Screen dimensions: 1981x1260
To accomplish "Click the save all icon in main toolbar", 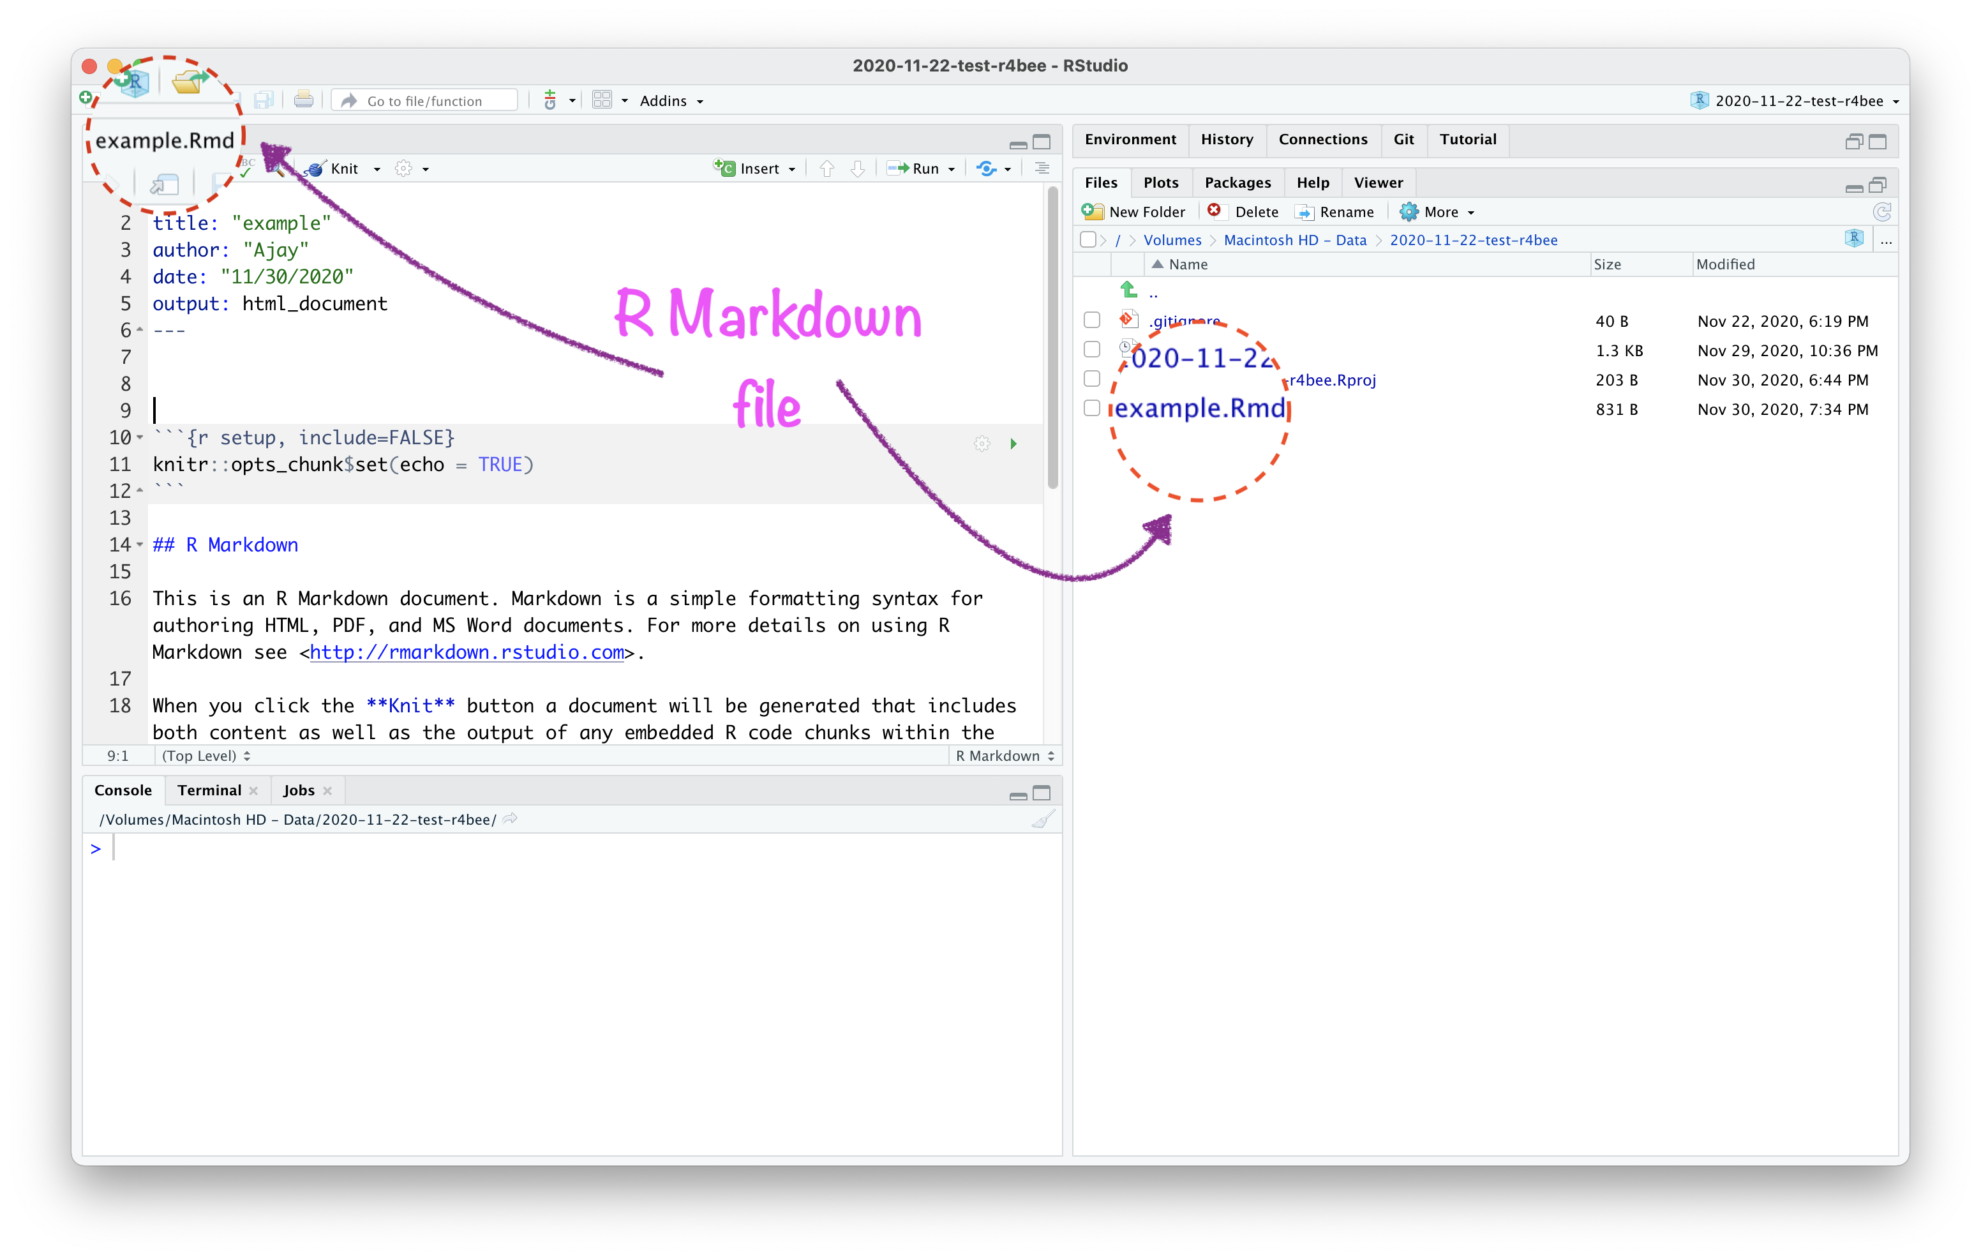I will [263, 100].
